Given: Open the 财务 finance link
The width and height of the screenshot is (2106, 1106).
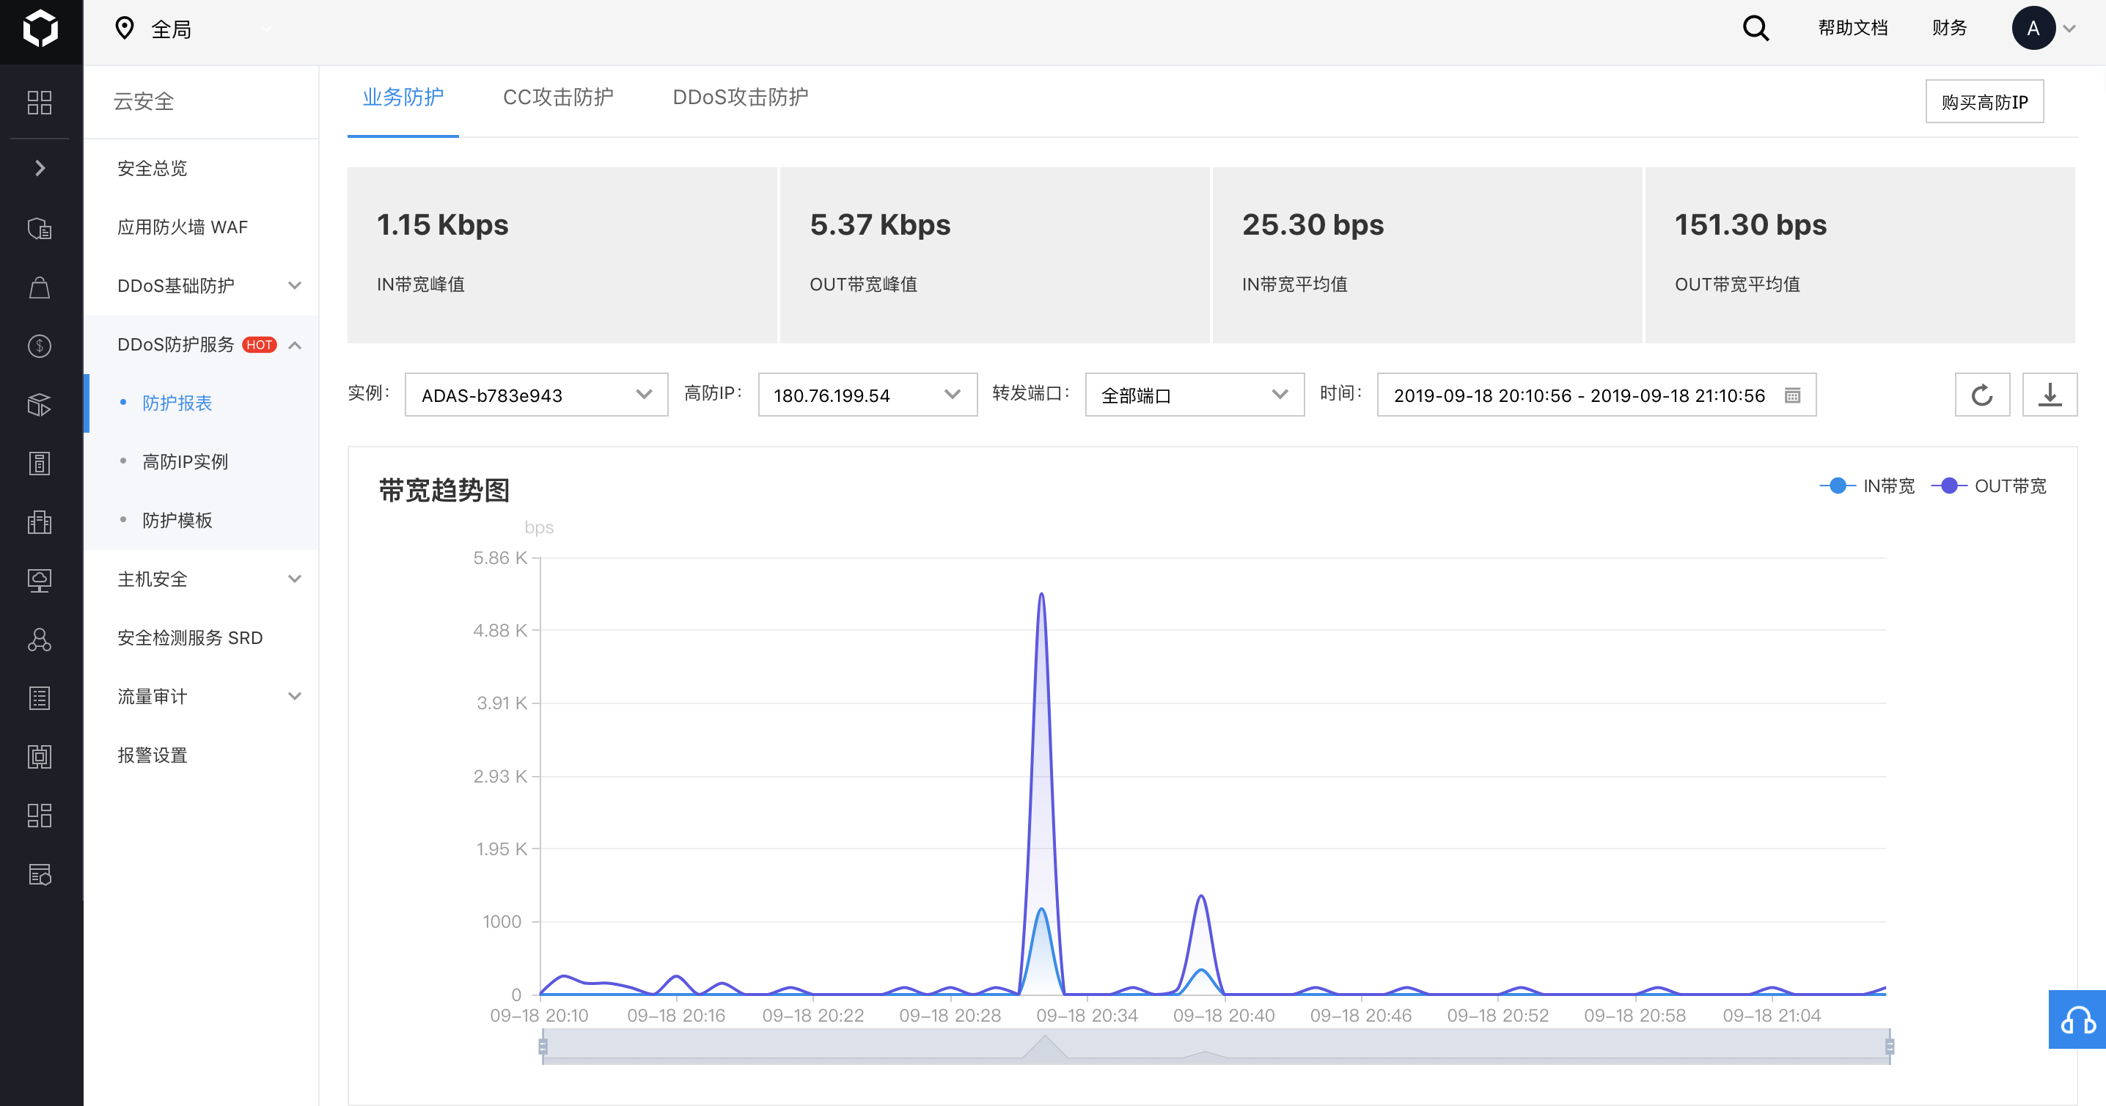Looking at the screenshot, I should (x=1949, y=29).
